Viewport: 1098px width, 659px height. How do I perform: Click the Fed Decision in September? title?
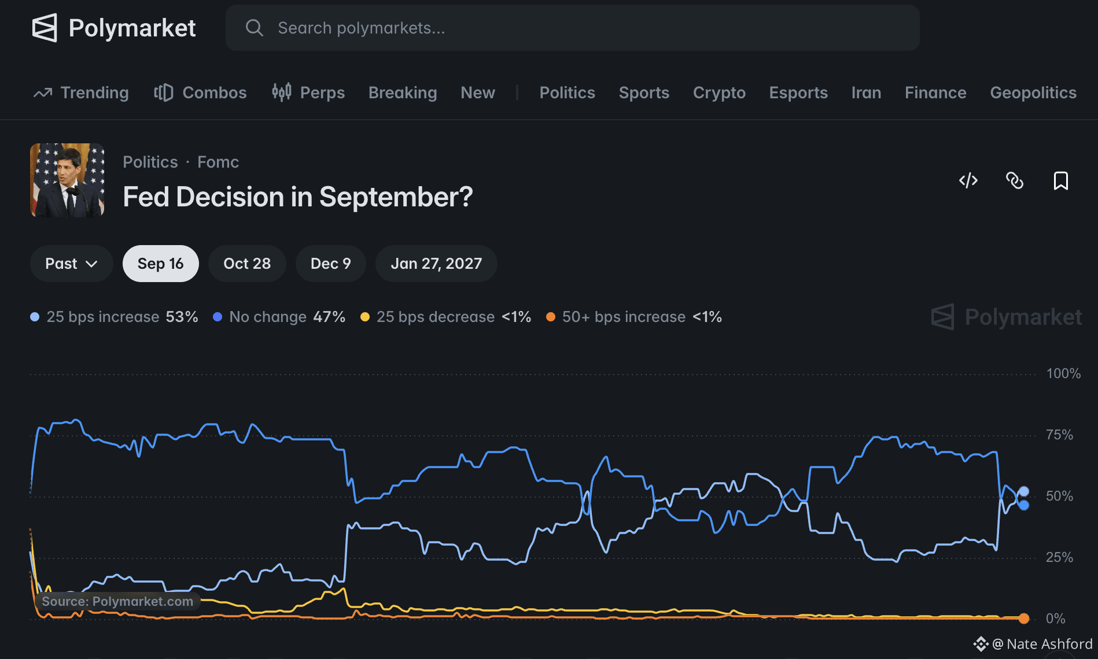pos(298,197)
